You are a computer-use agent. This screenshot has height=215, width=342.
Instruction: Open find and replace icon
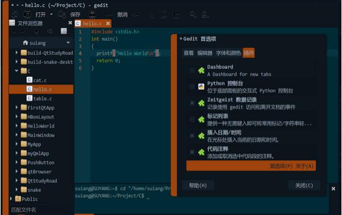[x=205, y=15]
